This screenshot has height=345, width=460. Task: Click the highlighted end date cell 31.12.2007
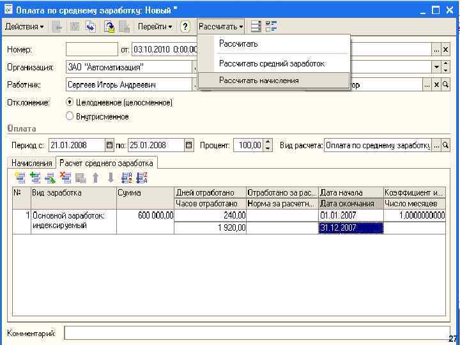[351, 228]
